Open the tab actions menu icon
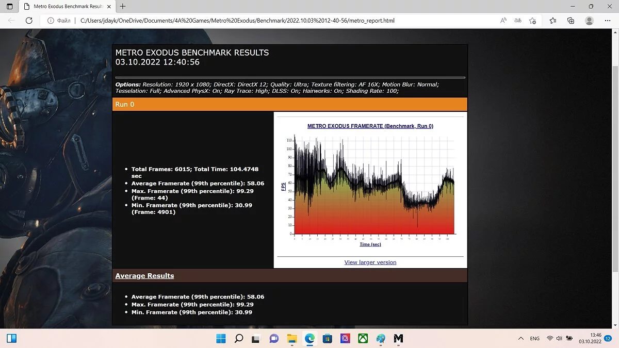The image size is (619, 348). click(9, 7)
